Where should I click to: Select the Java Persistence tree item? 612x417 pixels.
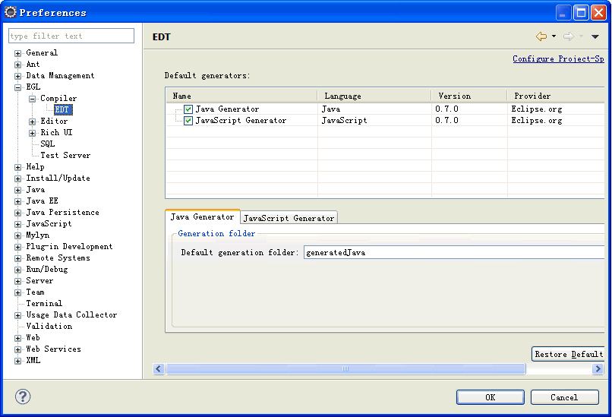tap(62, 213)
